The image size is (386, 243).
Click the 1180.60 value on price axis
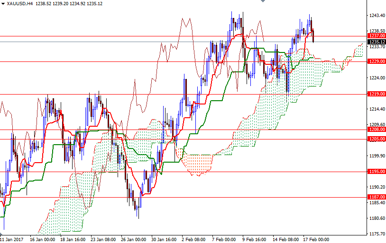pyautogui.click(x=376, y=218)
